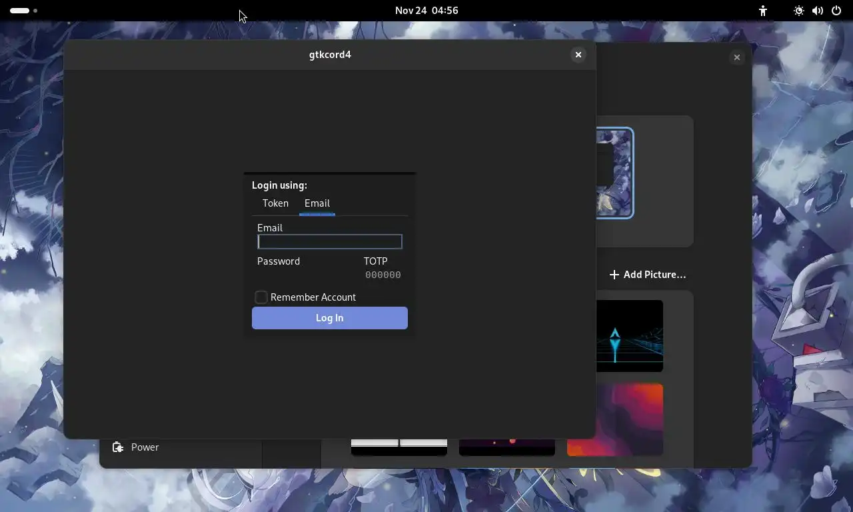The image size is (853, 512).
Task: Open Power item in Settings sidebar
Action: tap(181, 447)
